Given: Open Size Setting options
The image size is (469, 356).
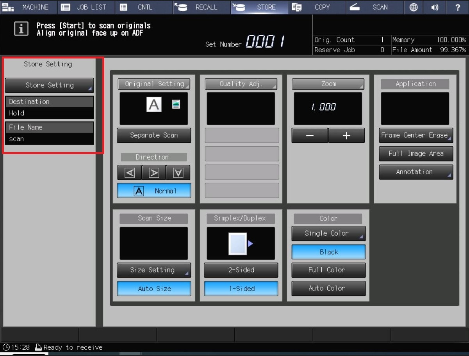Looking at the screenshot, I should [154, 270].
